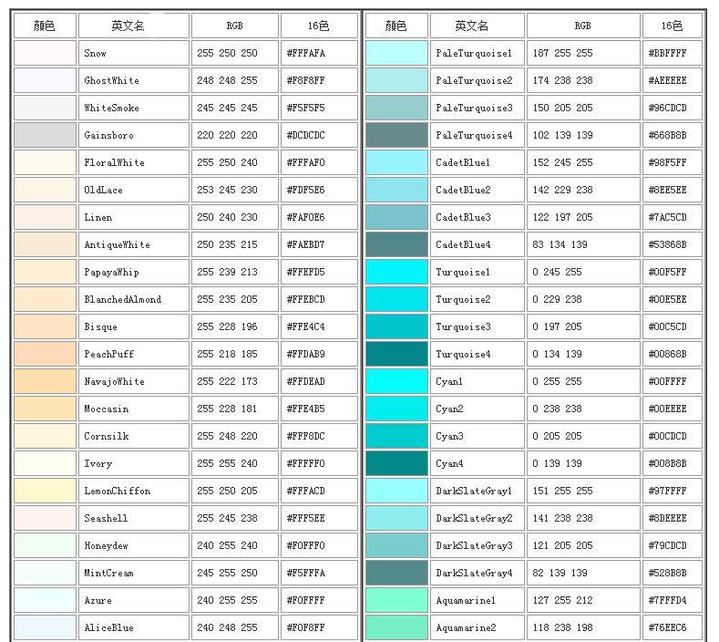
Task: Click the left 16色 column header
Action: 318,26
